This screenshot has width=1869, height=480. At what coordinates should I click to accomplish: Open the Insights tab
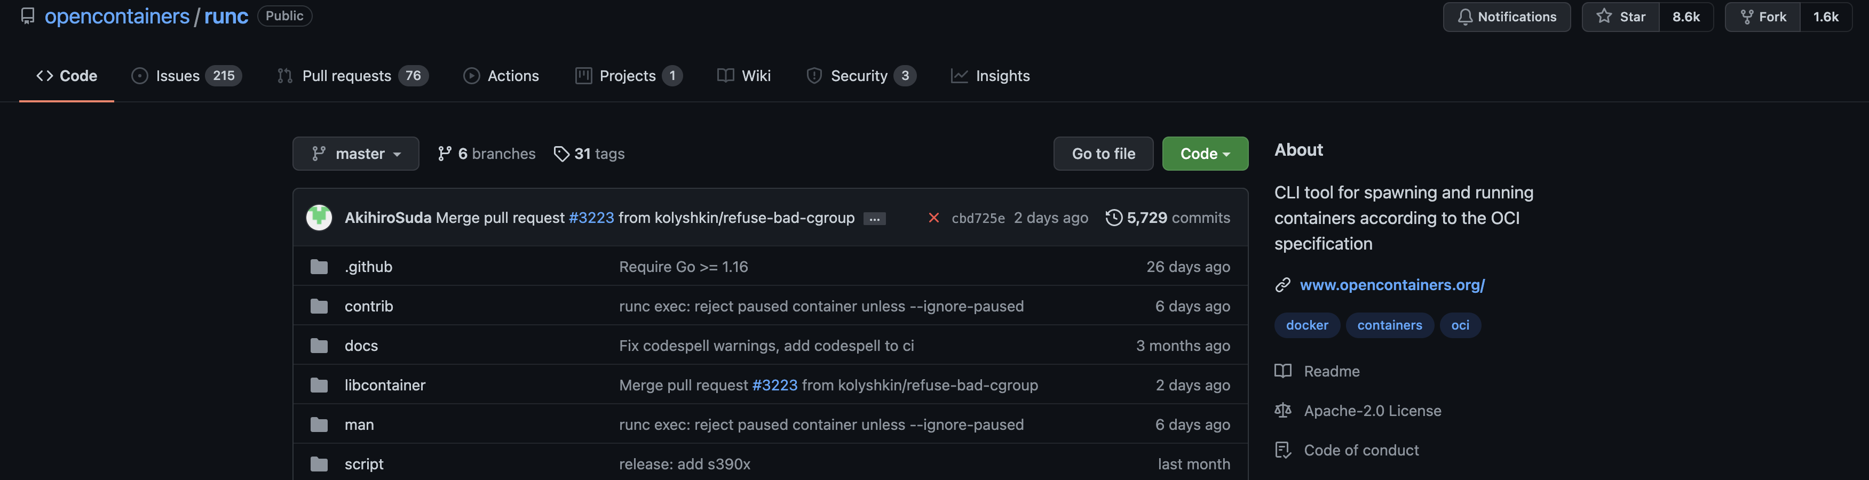click(991, 75)
